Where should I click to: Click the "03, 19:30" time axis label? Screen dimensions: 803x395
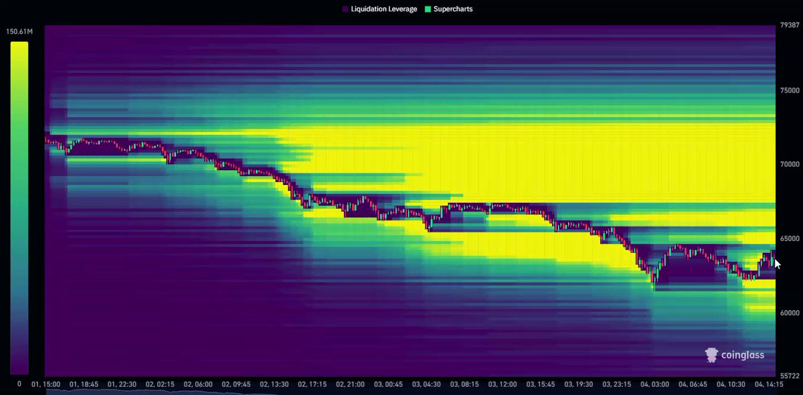click(579, 385)
